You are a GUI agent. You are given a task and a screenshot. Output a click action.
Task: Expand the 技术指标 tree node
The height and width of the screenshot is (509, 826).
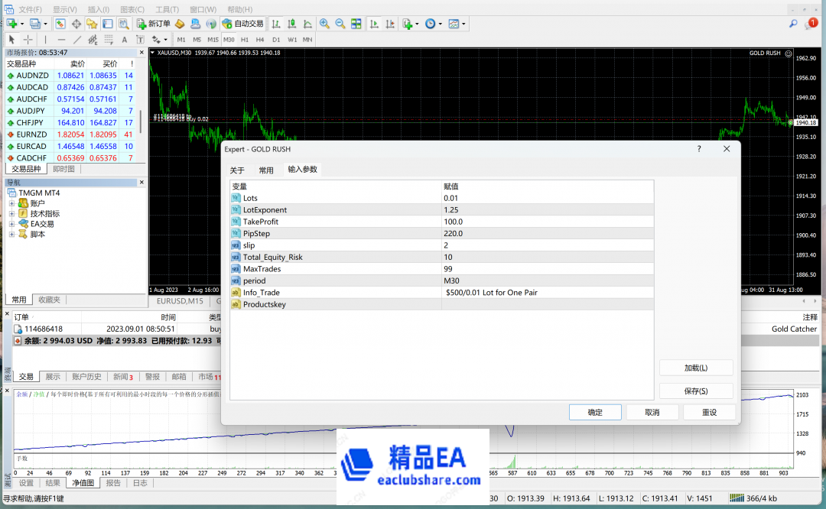click(x=12, y=214)
